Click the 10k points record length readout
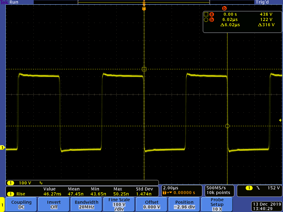This screenshot has width=283, height=212. pyautogui.click(x=218, y=193)
